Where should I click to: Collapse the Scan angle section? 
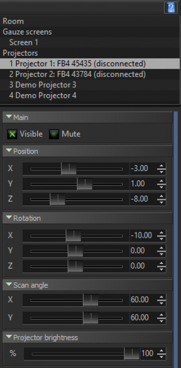tap(9, 284)
